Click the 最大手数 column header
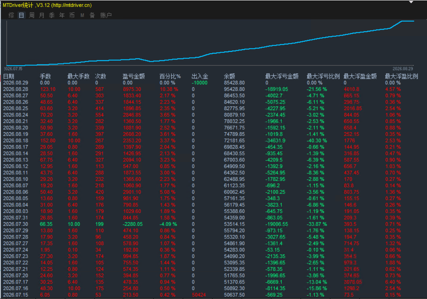 (x=78, y=76)
